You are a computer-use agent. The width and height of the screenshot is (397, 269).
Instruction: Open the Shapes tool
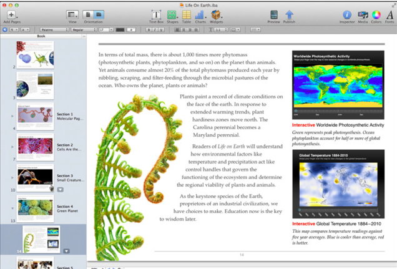pyautogui.click(x=172, y=14)
